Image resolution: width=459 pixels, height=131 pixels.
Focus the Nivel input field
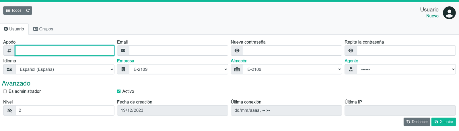65,110
